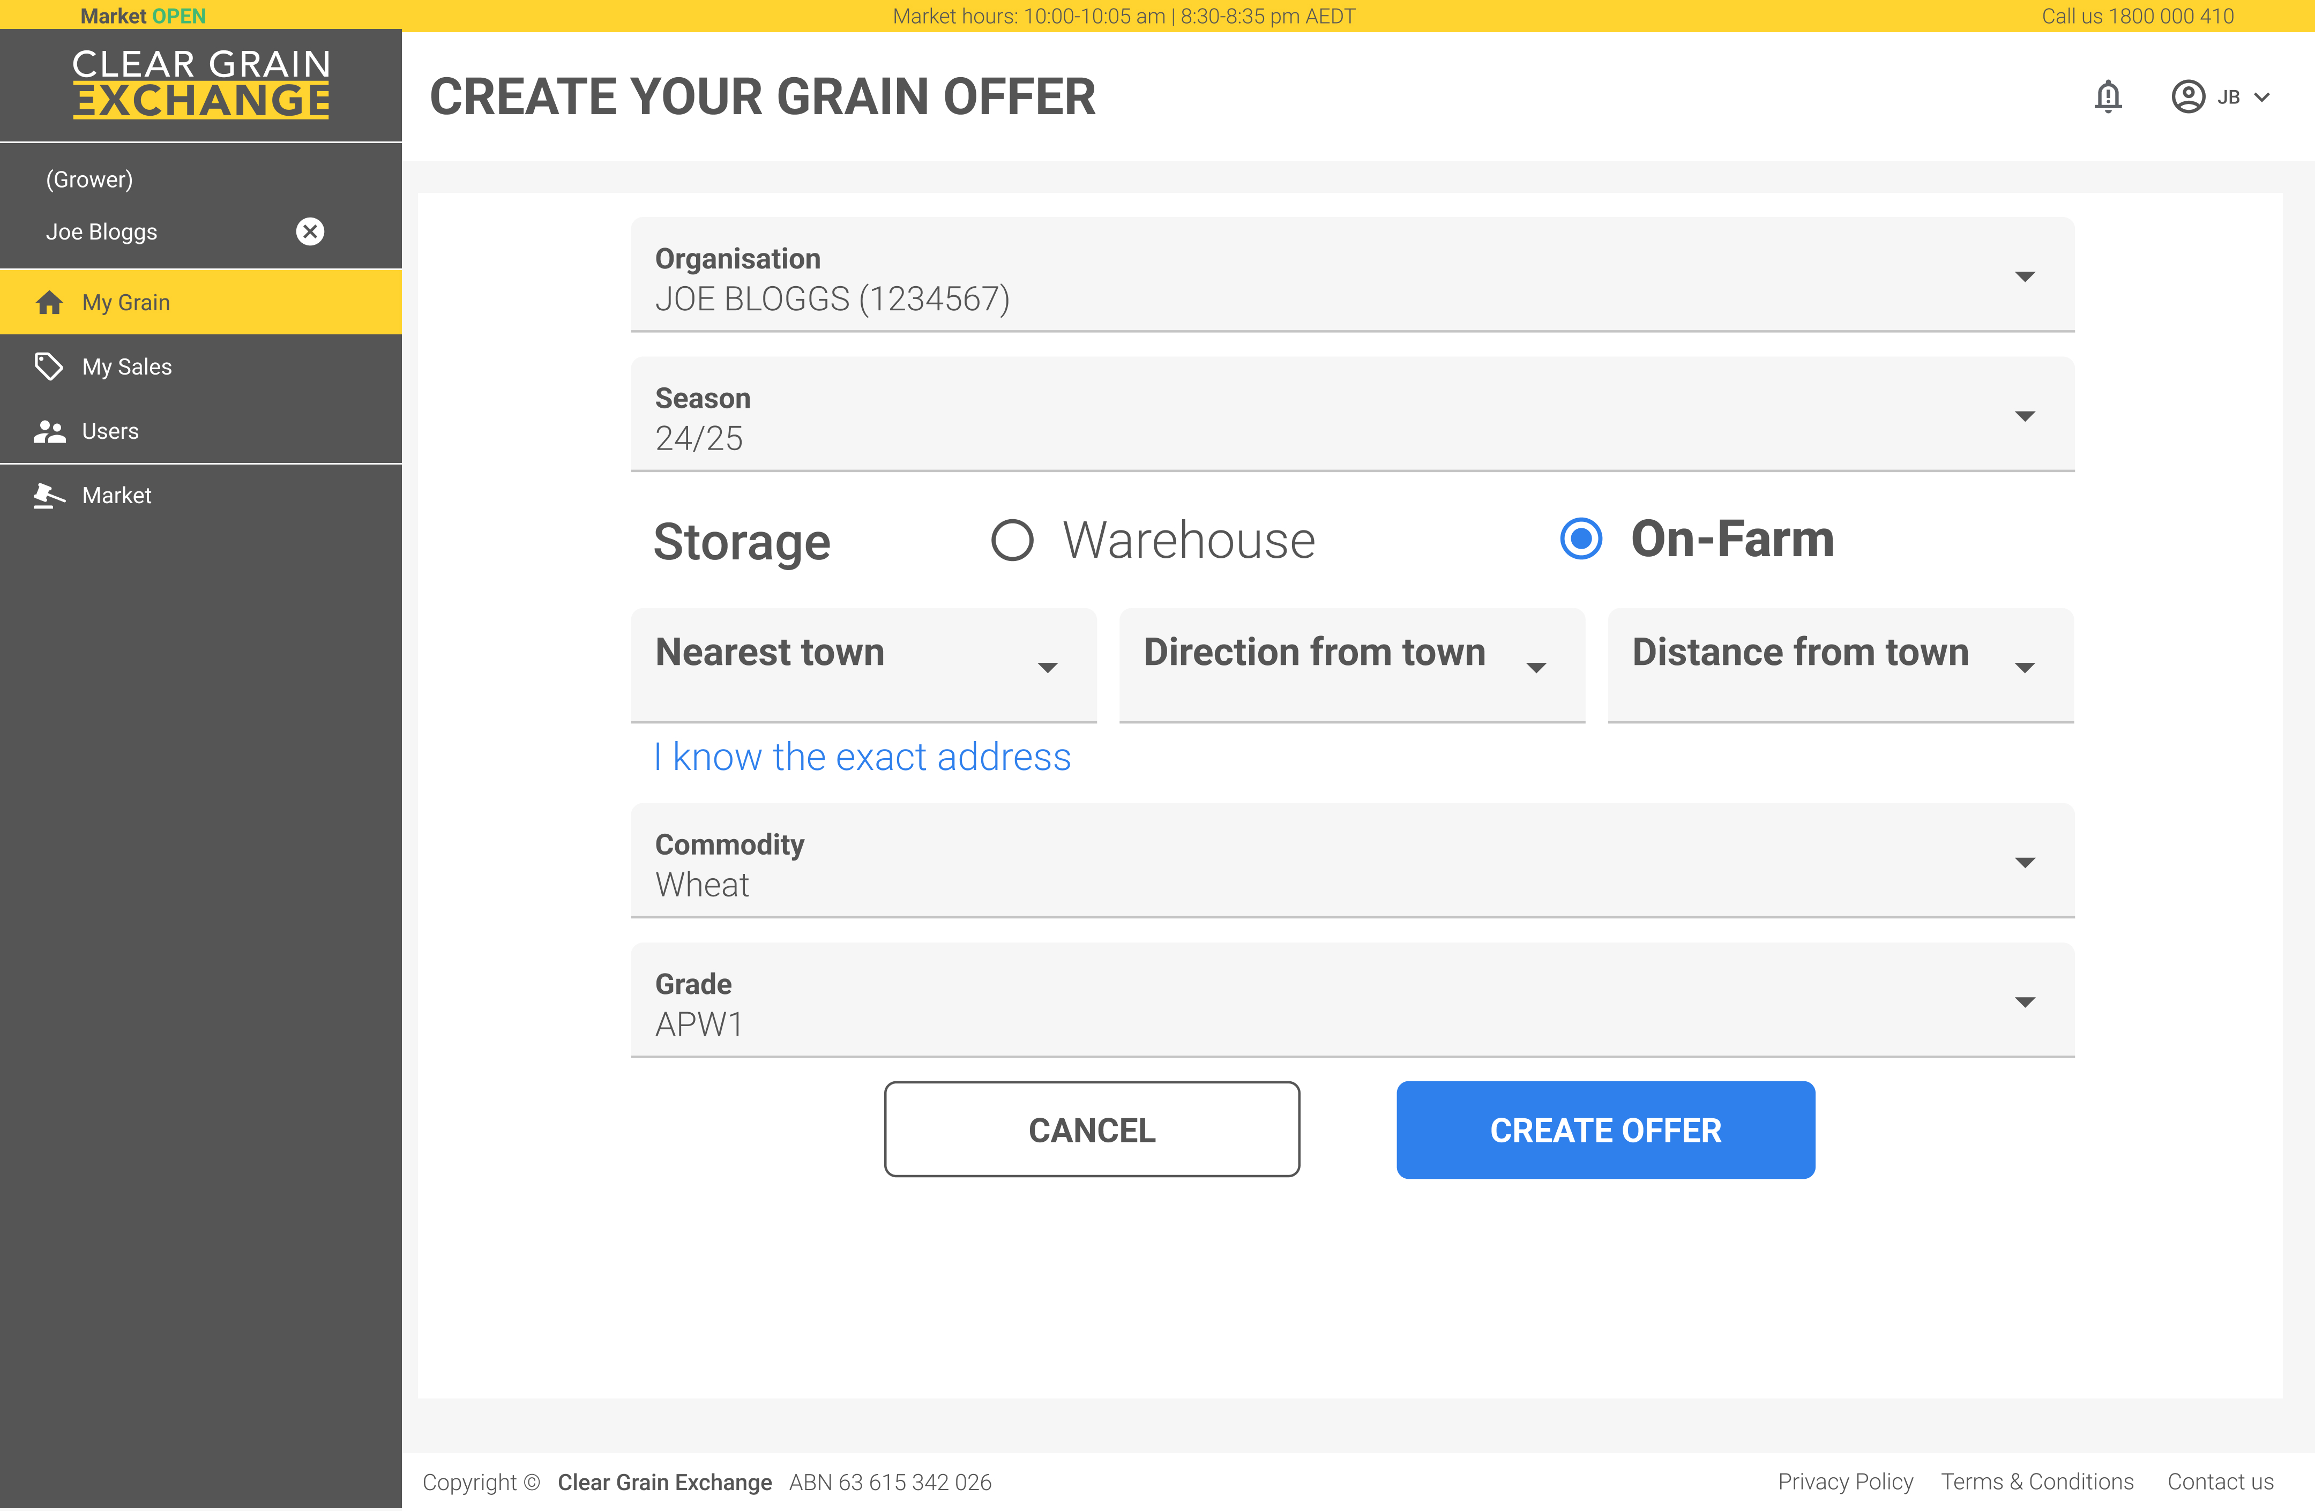Screen dimensions: 2315x1511
Task: Choose a Direction from town
Action: [x=1351, y=665]
